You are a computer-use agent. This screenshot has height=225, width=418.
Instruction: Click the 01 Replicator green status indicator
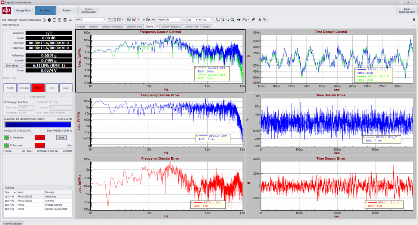[x=6, y=138]
